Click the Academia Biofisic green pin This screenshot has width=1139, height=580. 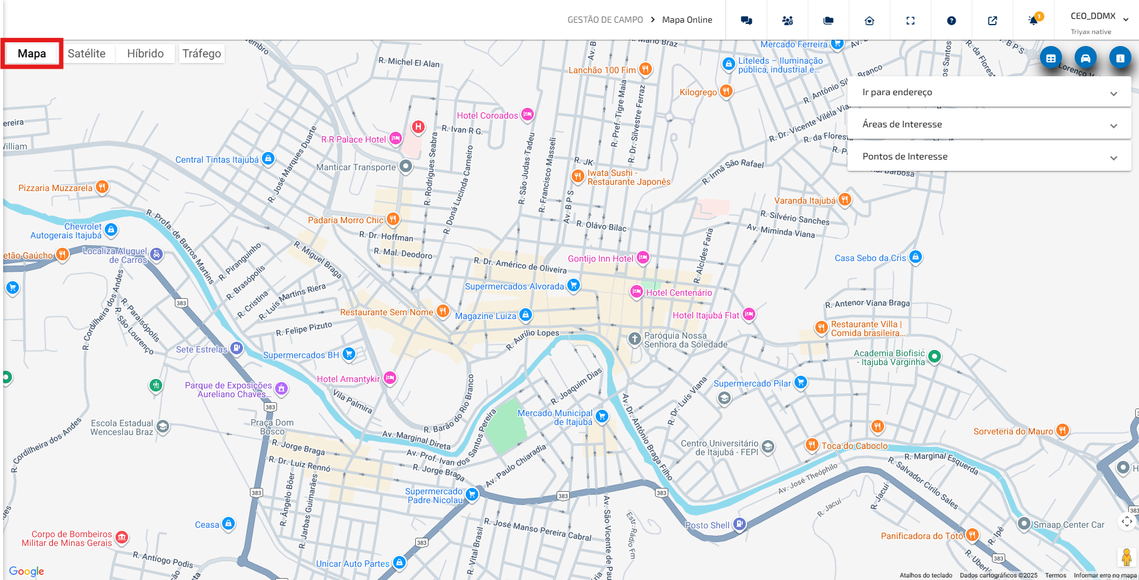tap(935, 356)
